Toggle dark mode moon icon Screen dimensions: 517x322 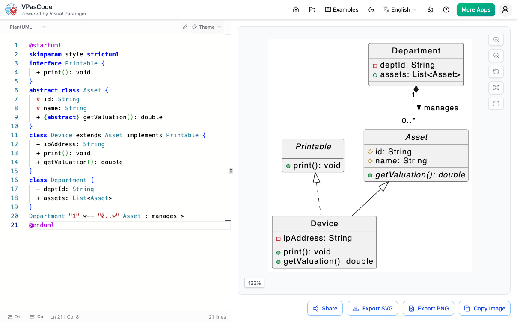click(371, 9)
